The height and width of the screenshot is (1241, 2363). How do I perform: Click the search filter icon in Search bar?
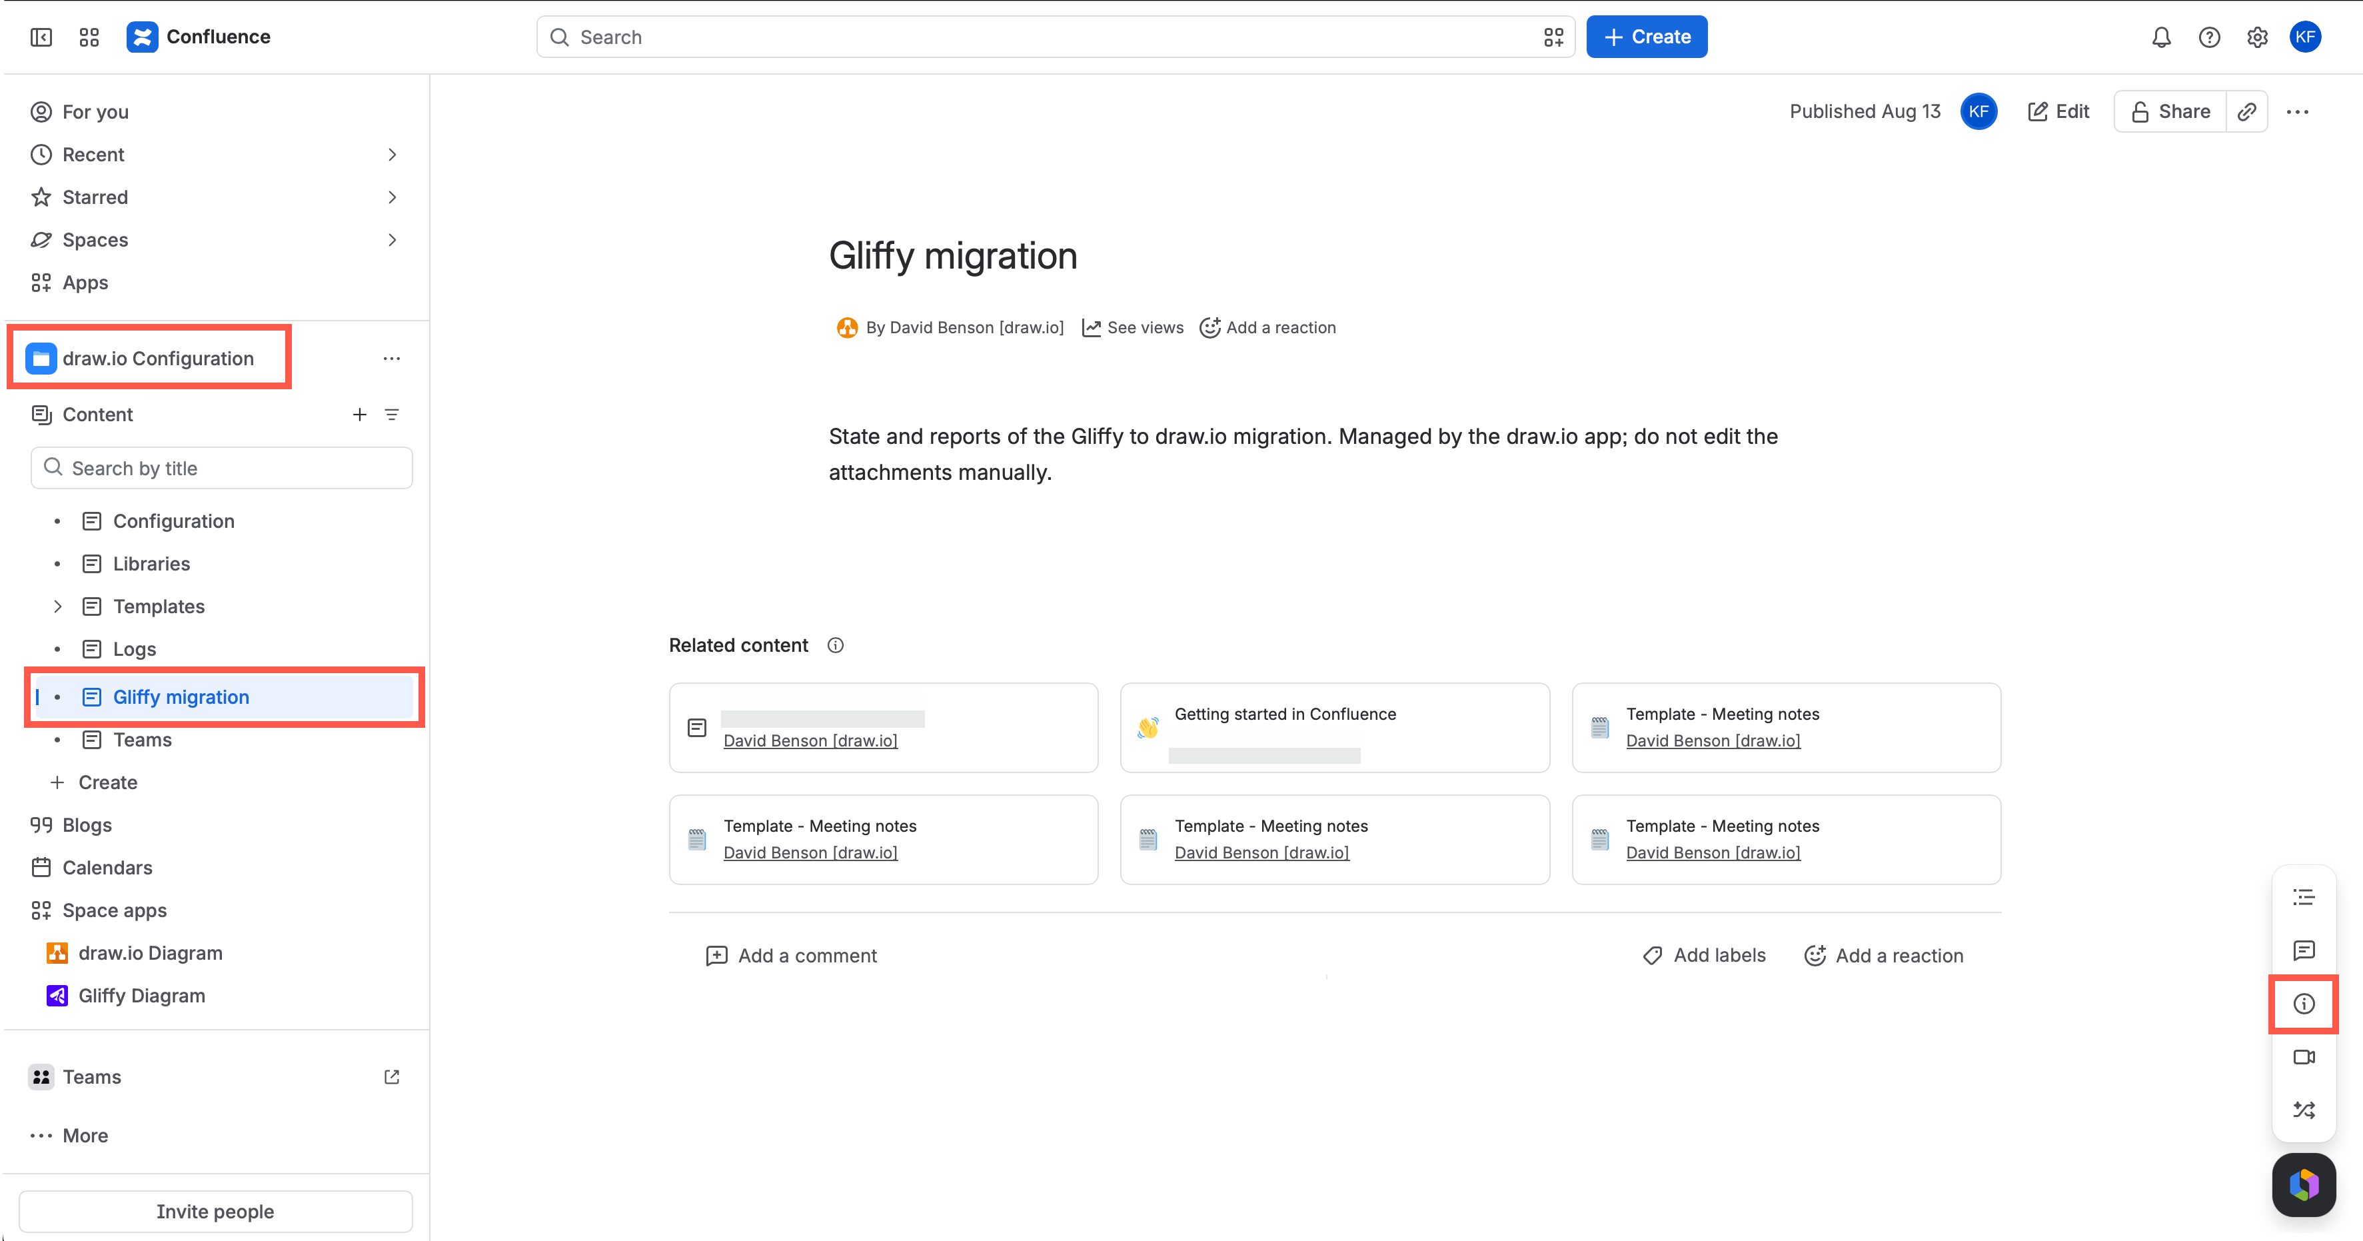1553,37
